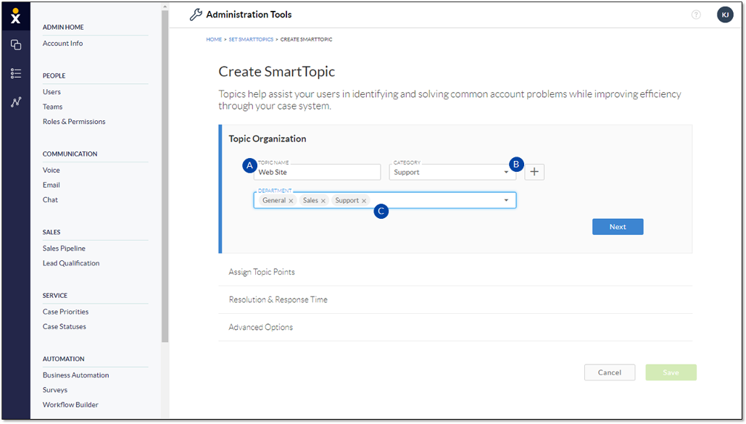Open the Category dropdown
The image size is (746, 424).
click(x=451, y=172)
